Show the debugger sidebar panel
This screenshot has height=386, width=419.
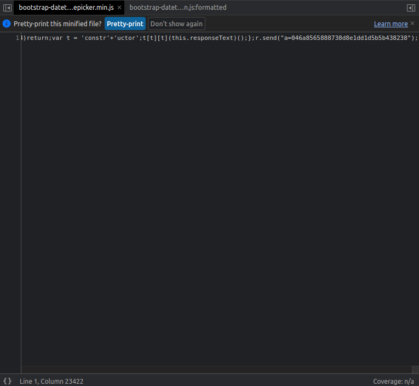click(411, 8)
